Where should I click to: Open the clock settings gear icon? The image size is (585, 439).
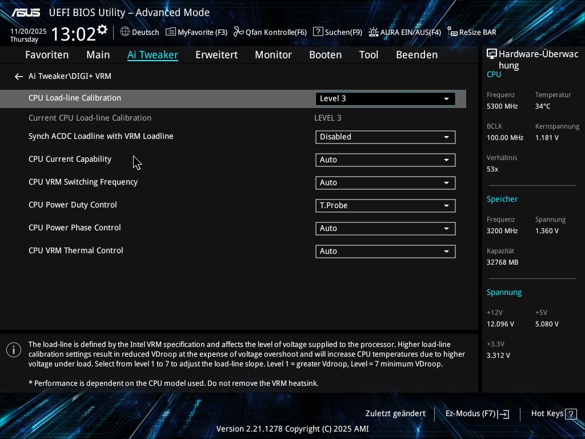(x=102, y=30)
